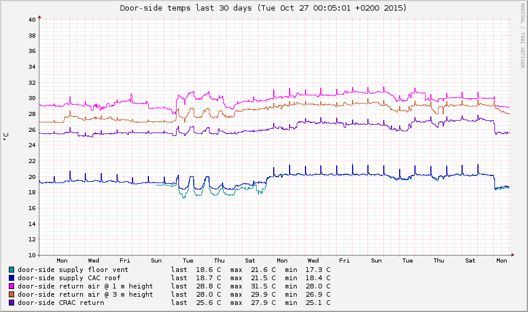The image size is (528, 312).
Task: Click the teal supply floor vent legend swatch
Action: point(11,270)
